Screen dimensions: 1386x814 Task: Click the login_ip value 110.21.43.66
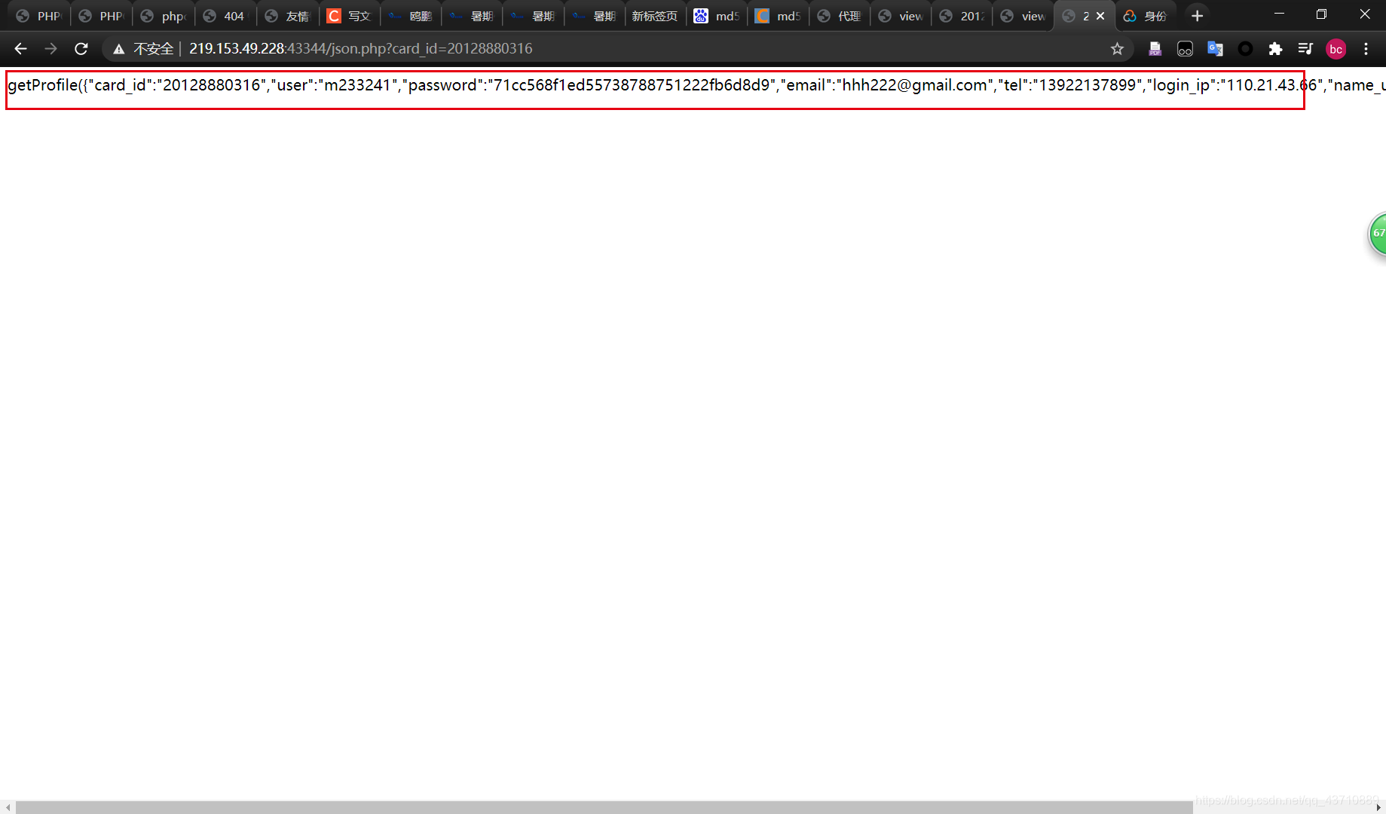(x=1271, y=85)
